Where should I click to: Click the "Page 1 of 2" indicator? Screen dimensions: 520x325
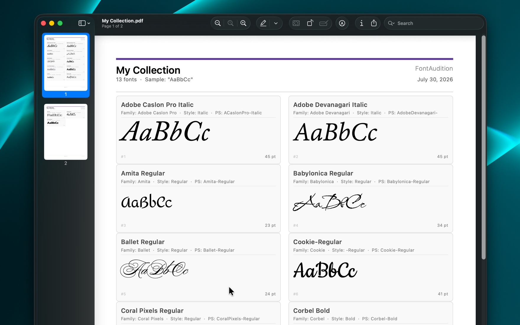112,26
